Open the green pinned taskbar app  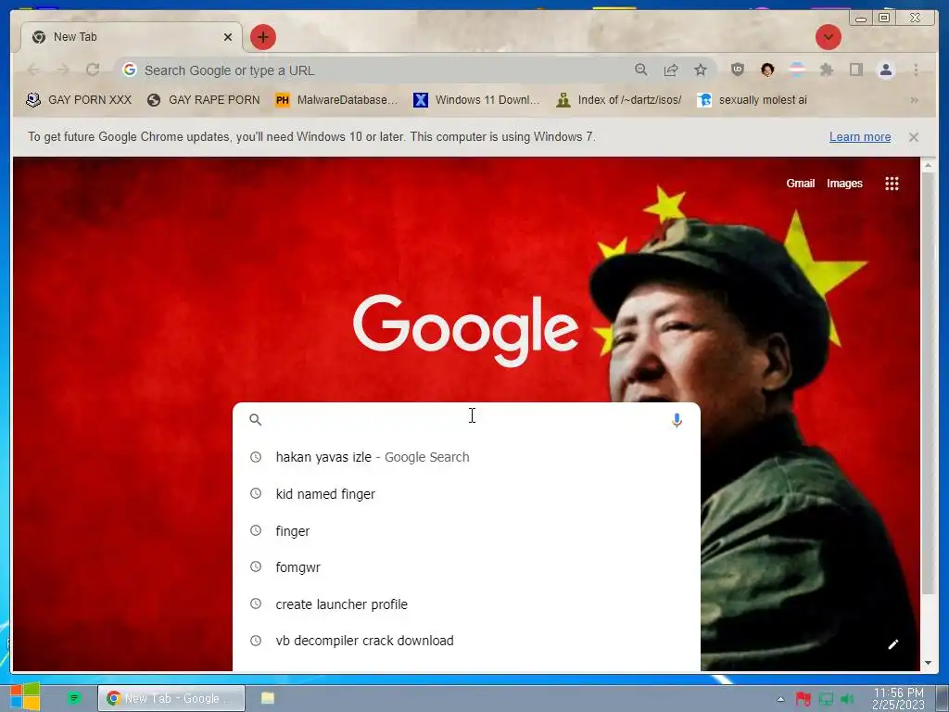(74, 699)
